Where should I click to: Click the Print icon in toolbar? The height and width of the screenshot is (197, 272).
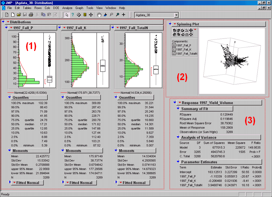[31, 15]
